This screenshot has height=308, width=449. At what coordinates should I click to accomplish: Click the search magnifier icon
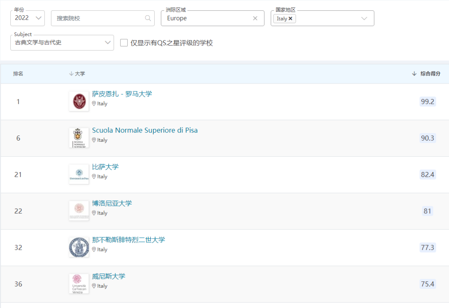point(148,18)
